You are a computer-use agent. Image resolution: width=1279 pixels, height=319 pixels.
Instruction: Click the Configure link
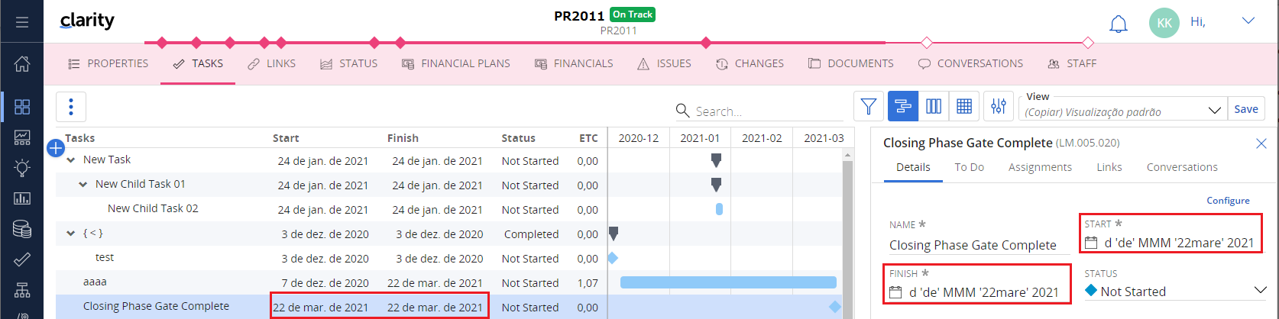[x=1228, y=201]
